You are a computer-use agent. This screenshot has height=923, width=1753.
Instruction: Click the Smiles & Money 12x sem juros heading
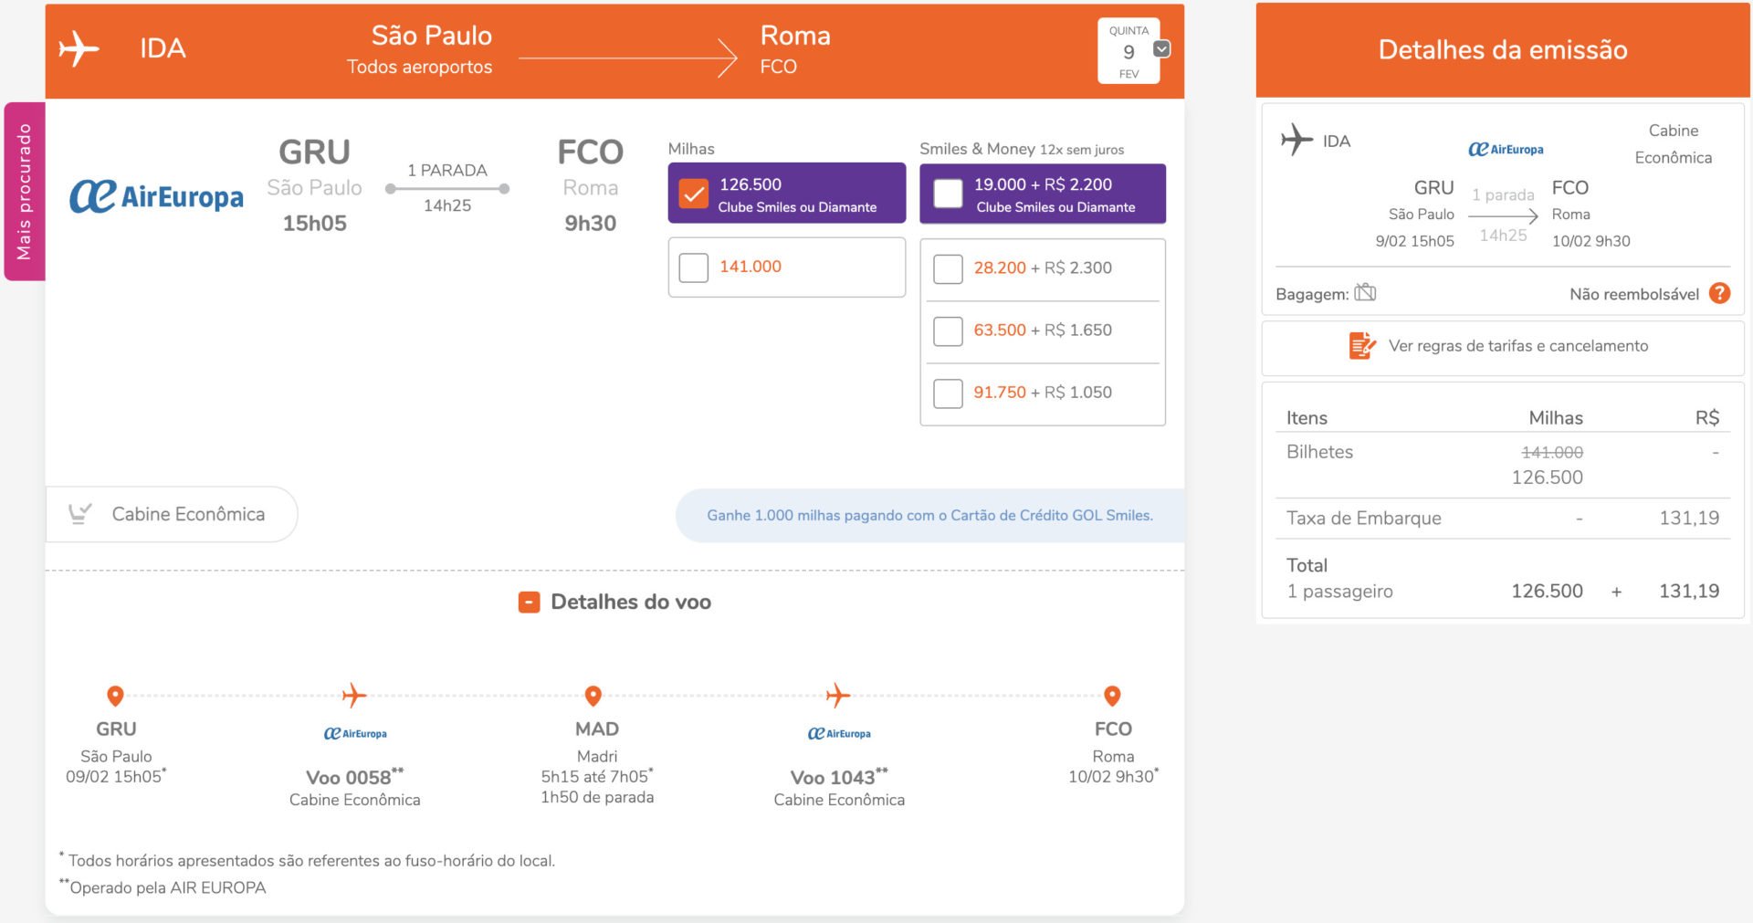[x=1022, y=149]
